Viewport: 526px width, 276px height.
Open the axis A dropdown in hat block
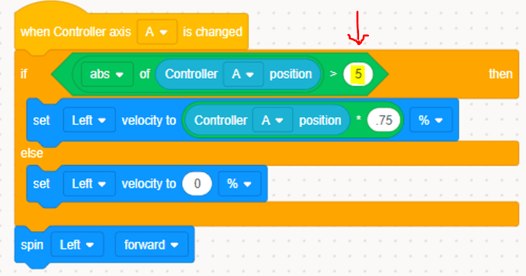157,32
